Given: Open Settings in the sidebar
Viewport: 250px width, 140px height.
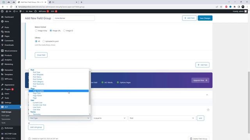Looking at the screenshot, I should pyautogui.click(x=8, y=103).
